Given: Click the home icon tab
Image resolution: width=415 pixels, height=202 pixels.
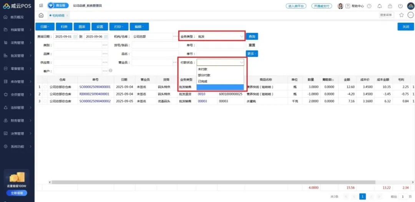Looking at the screenshot, I should point(41,15).
